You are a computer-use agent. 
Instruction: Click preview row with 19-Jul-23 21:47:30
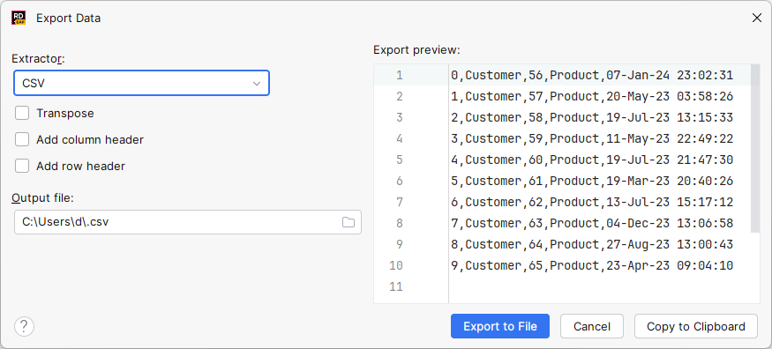(x=592, y=160)
